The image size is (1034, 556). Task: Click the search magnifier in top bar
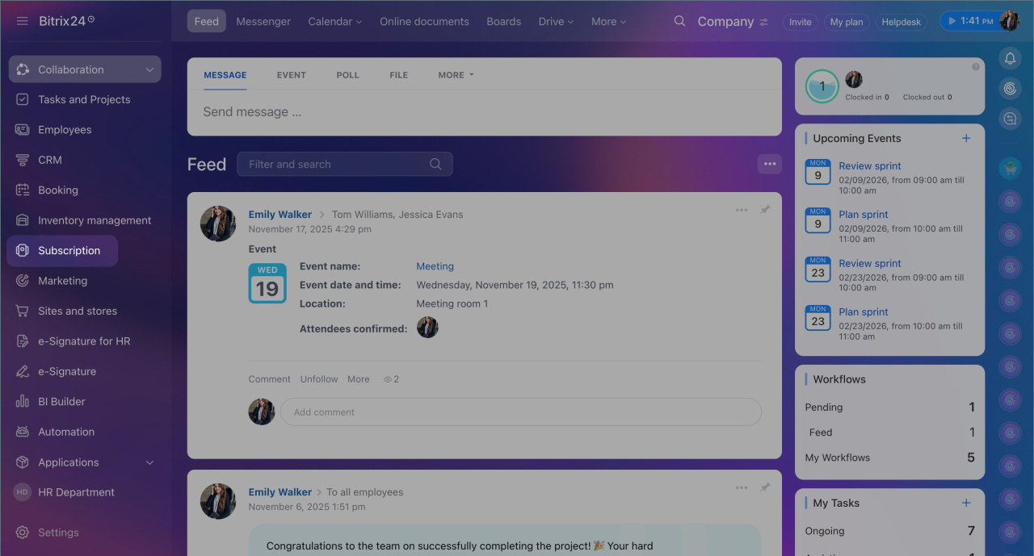(679, 22)
